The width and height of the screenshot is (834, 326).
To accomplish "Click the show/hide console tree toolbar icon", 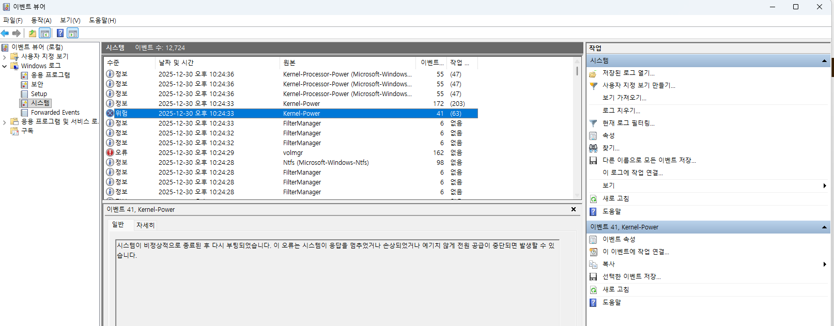I will 45,34.
